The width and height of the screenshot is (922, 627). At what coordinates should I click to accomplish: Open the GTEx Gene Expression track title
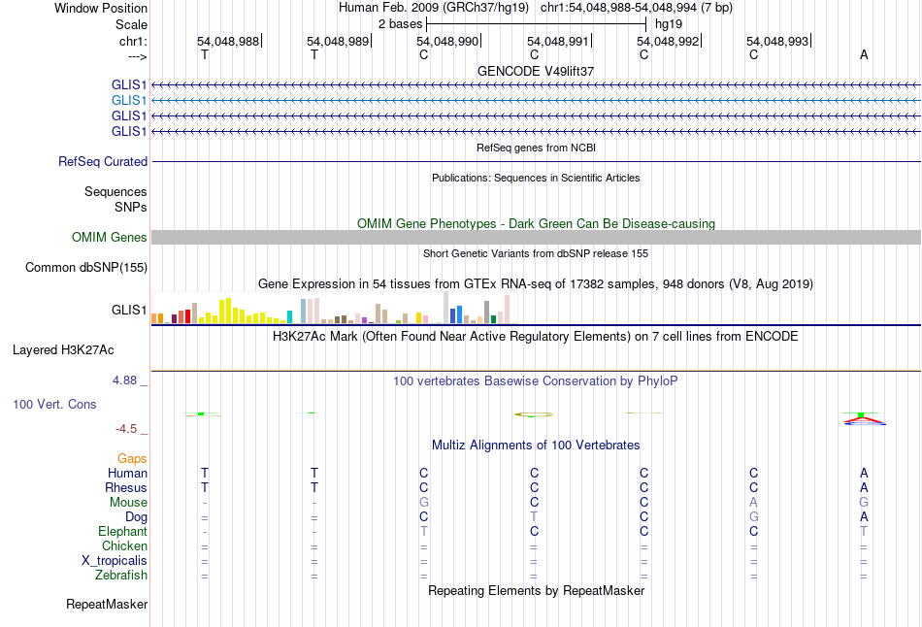click(x=536, y=284)
